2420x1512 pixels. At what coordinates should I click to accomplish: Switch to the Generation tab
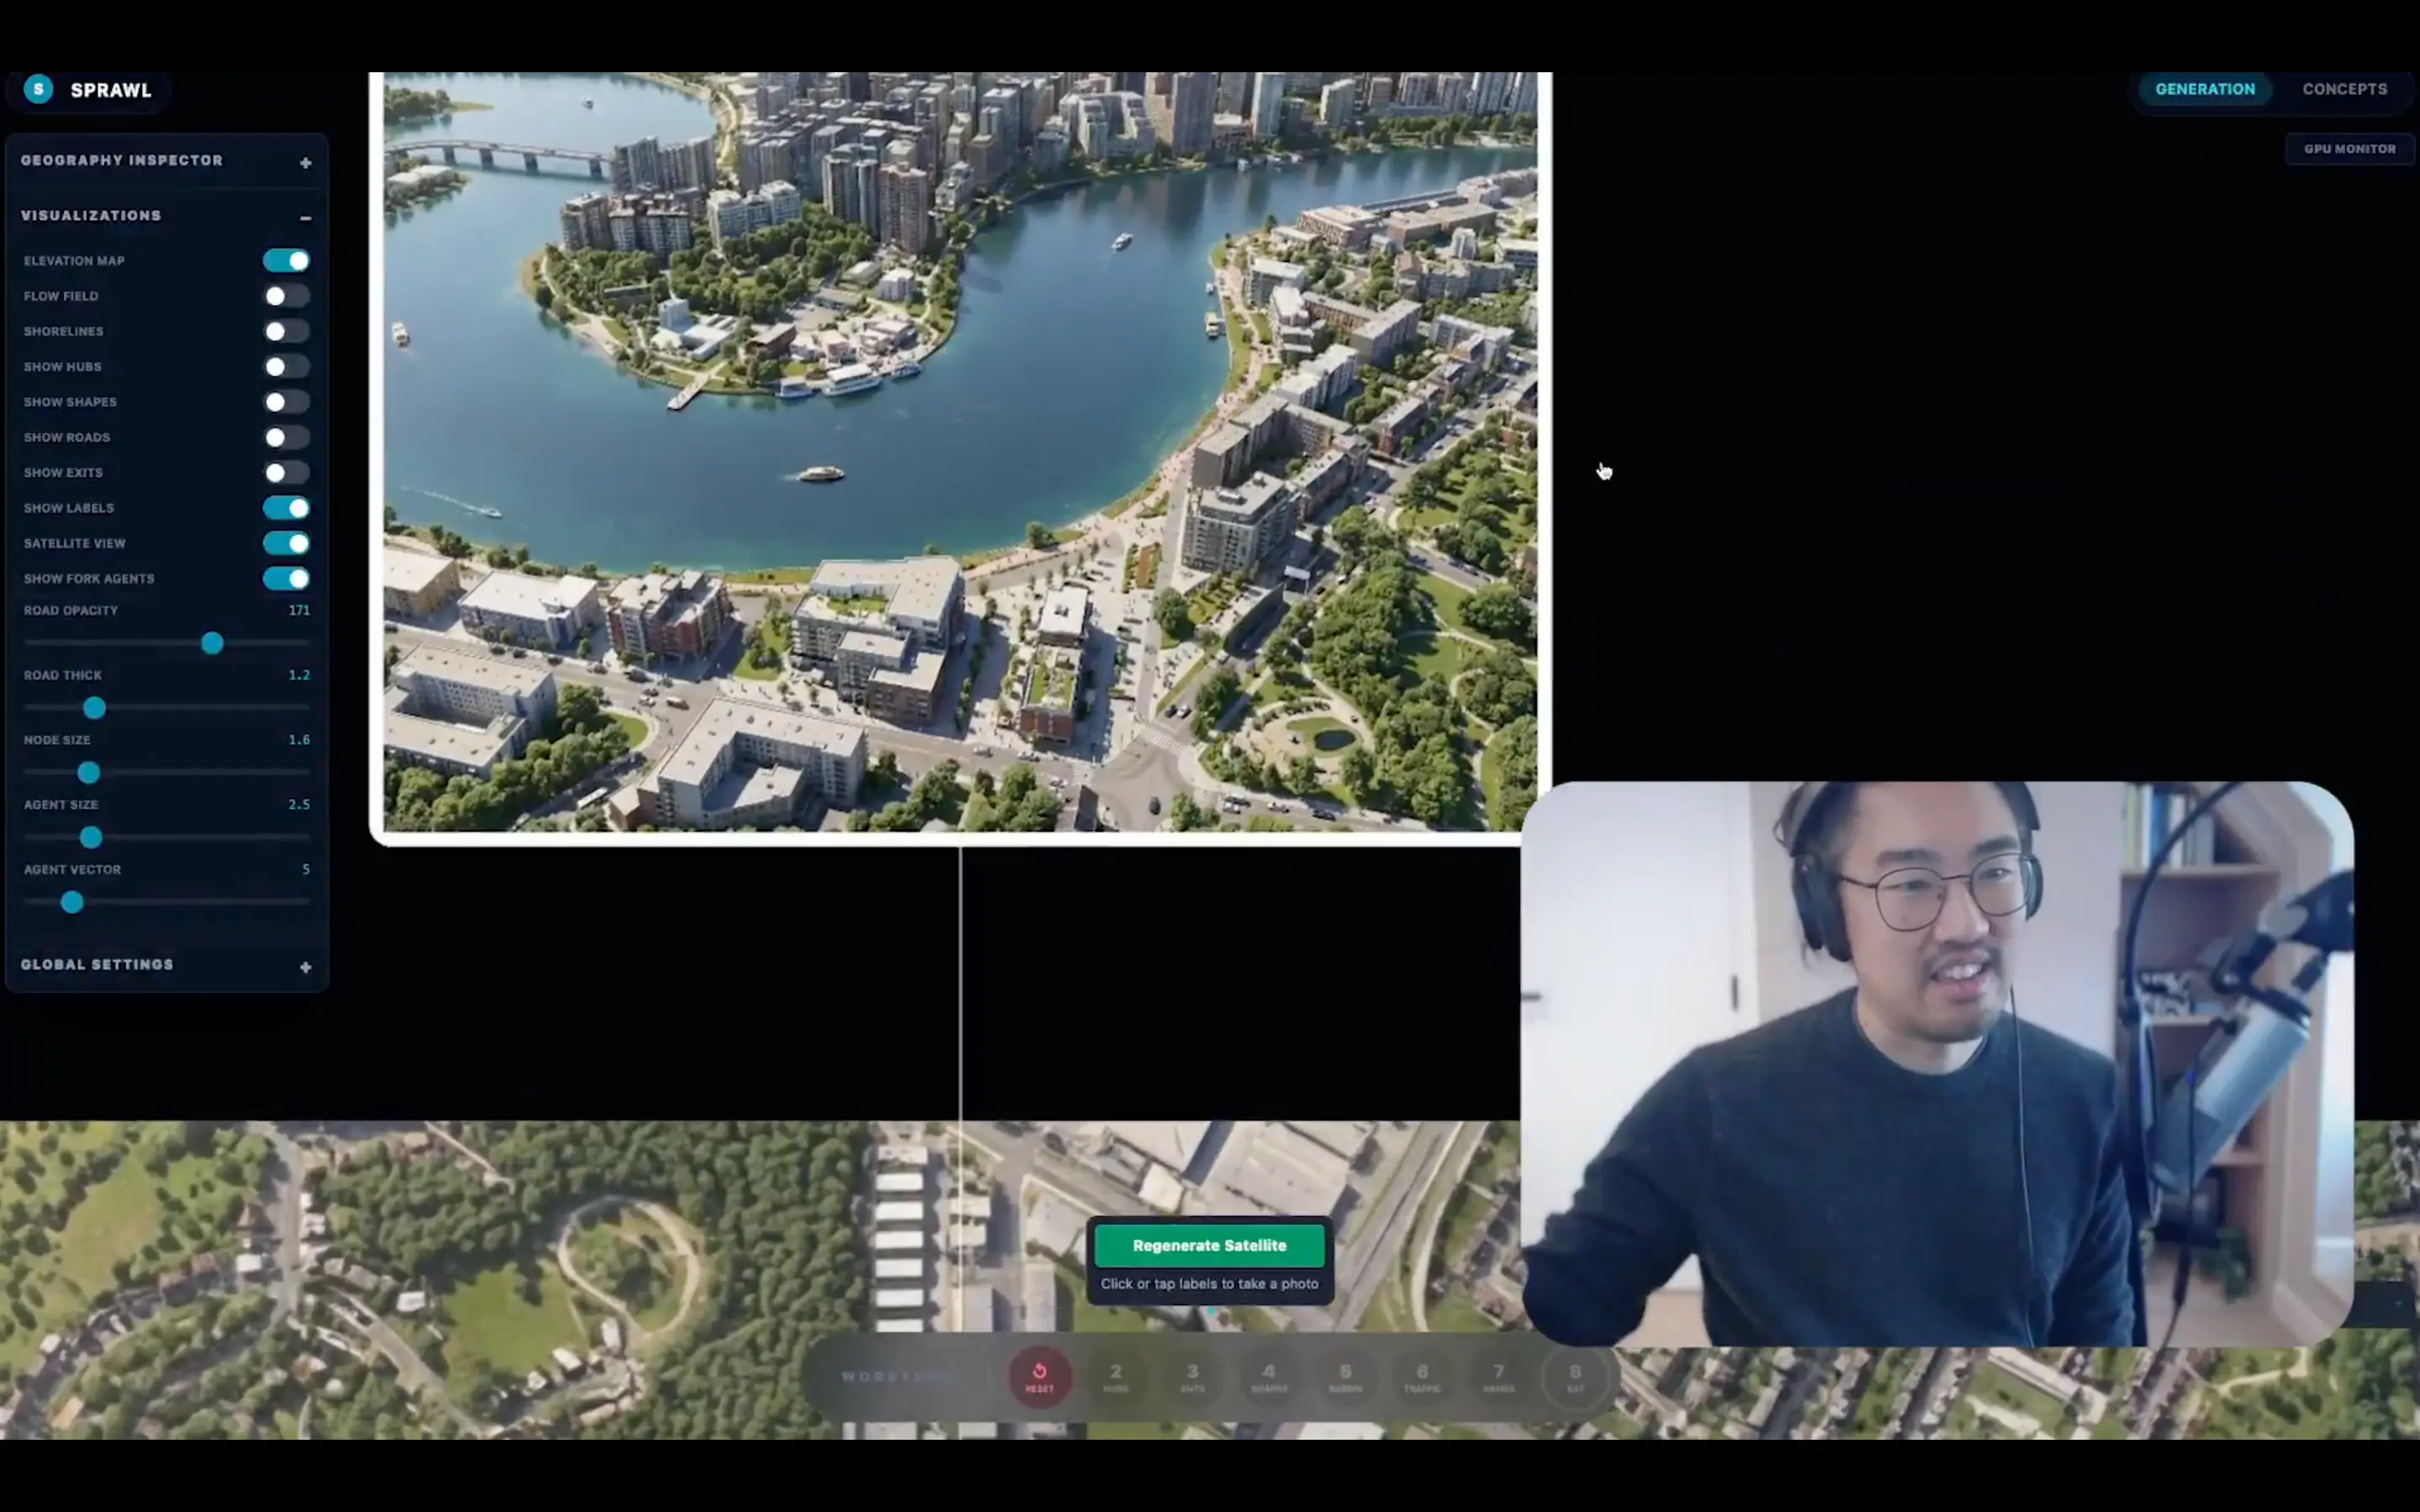(2204, 89)
